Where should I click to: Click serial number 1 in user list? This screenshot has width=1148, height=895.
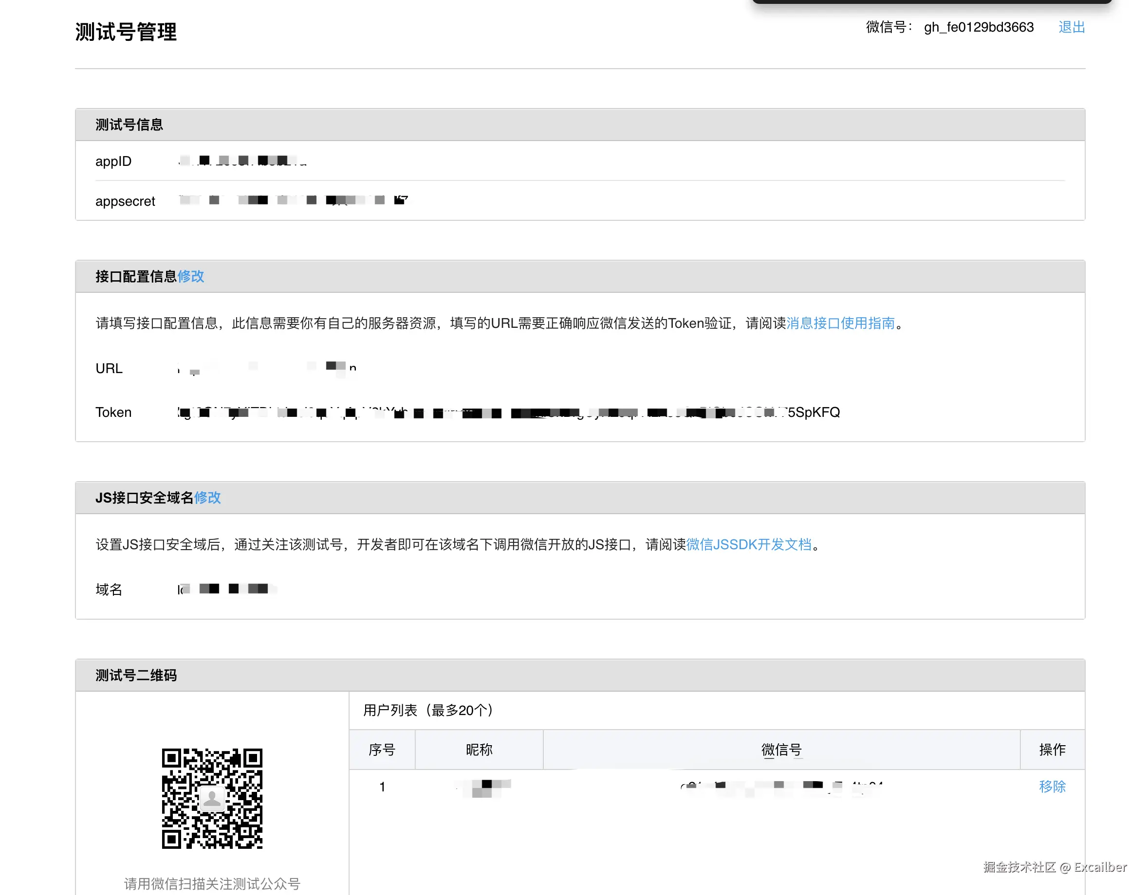pyautogui.click(x=382, y=787)
